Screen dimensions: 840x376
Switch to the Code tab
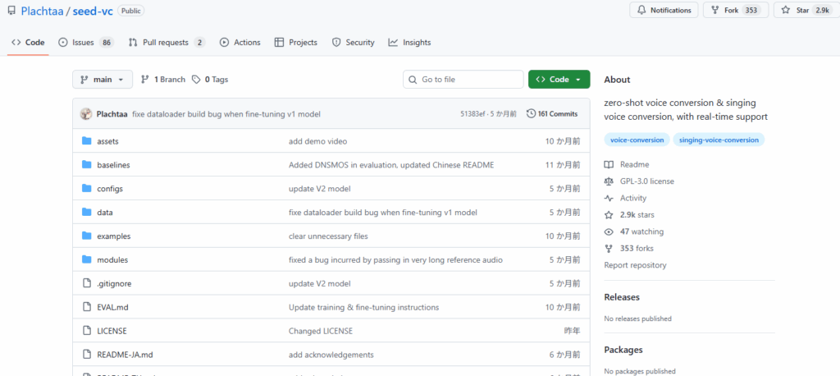point(29,43)
